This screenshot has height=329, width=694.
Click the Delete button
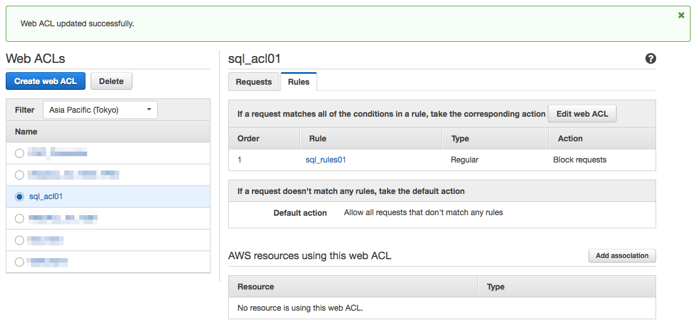pos(111,81)
